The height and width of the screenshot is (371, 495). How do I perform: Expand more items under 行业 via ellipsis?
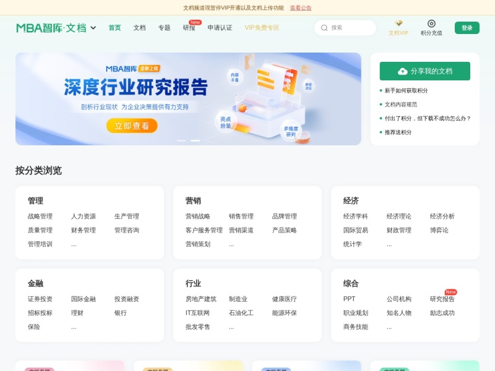click(231, 327)
